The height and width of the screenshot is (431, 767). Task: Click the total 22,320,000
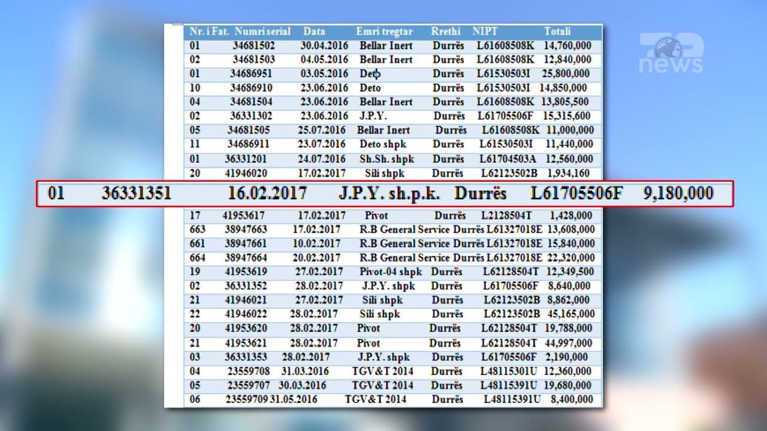click(570, 258)
